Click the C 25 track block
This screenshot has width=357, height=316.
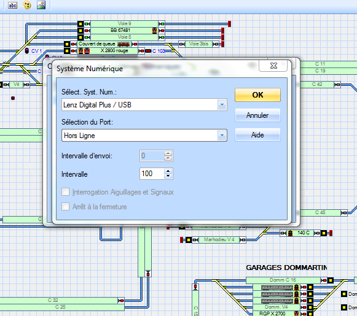coord(62,307)
